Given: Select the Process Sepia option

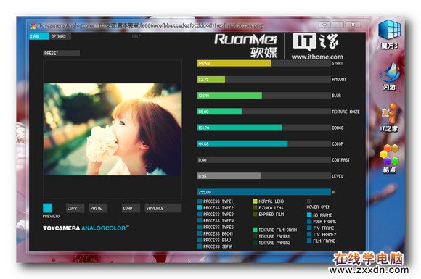Looking at the screenshot, I should pos(200,246).
